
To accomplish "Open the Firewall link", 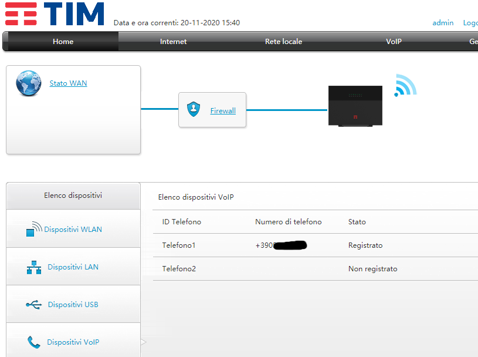I will [223, 111].
